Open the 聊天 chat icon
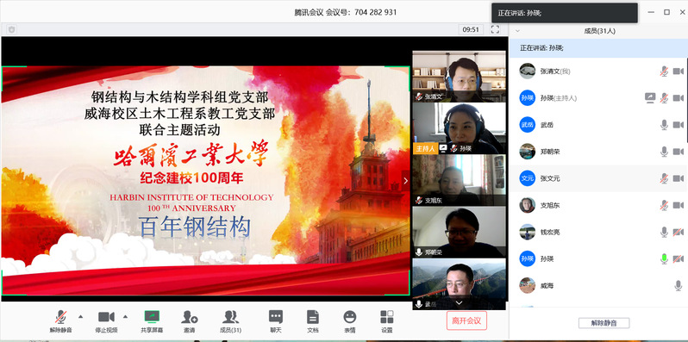The height and width of the screenshot is (342, 688). (x=276, y=317)
